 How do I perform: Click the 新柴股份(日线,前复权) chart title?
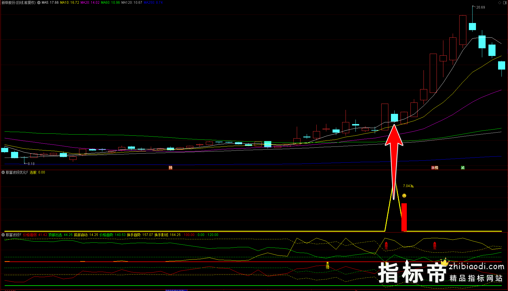coord(19,3)
